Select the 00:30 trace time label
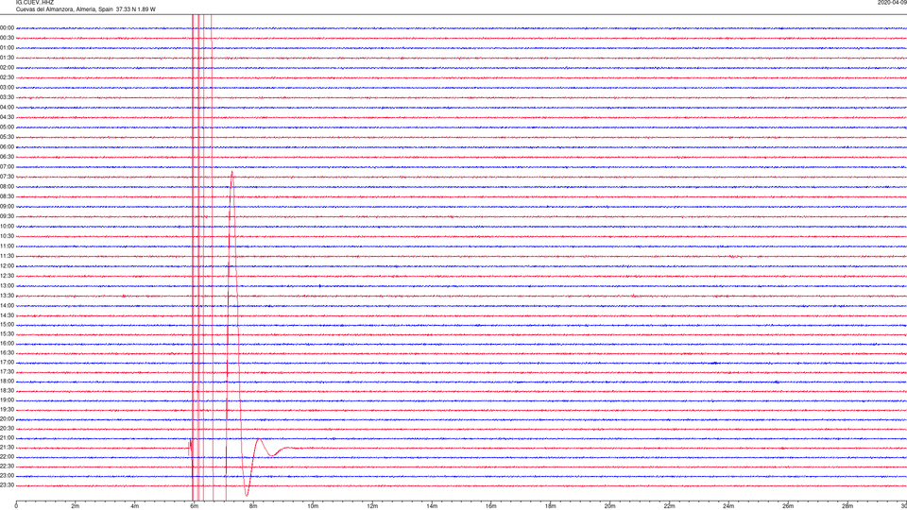The width and height of the screenshot is (907, 510). (7, 38)
